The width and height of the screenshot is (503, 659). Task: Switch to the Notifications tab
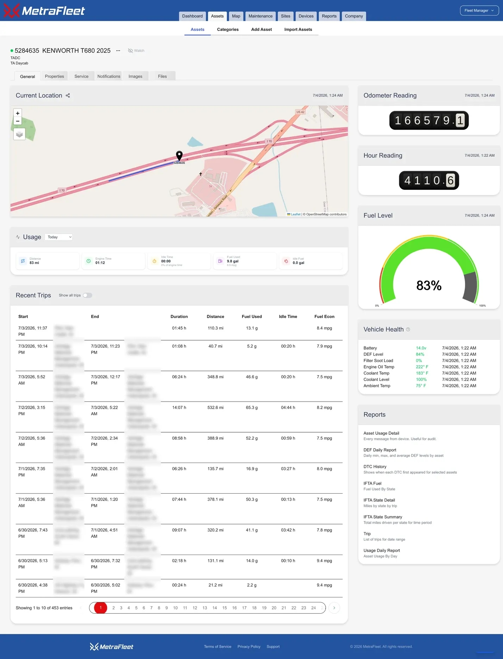click(x=109, y=76)
